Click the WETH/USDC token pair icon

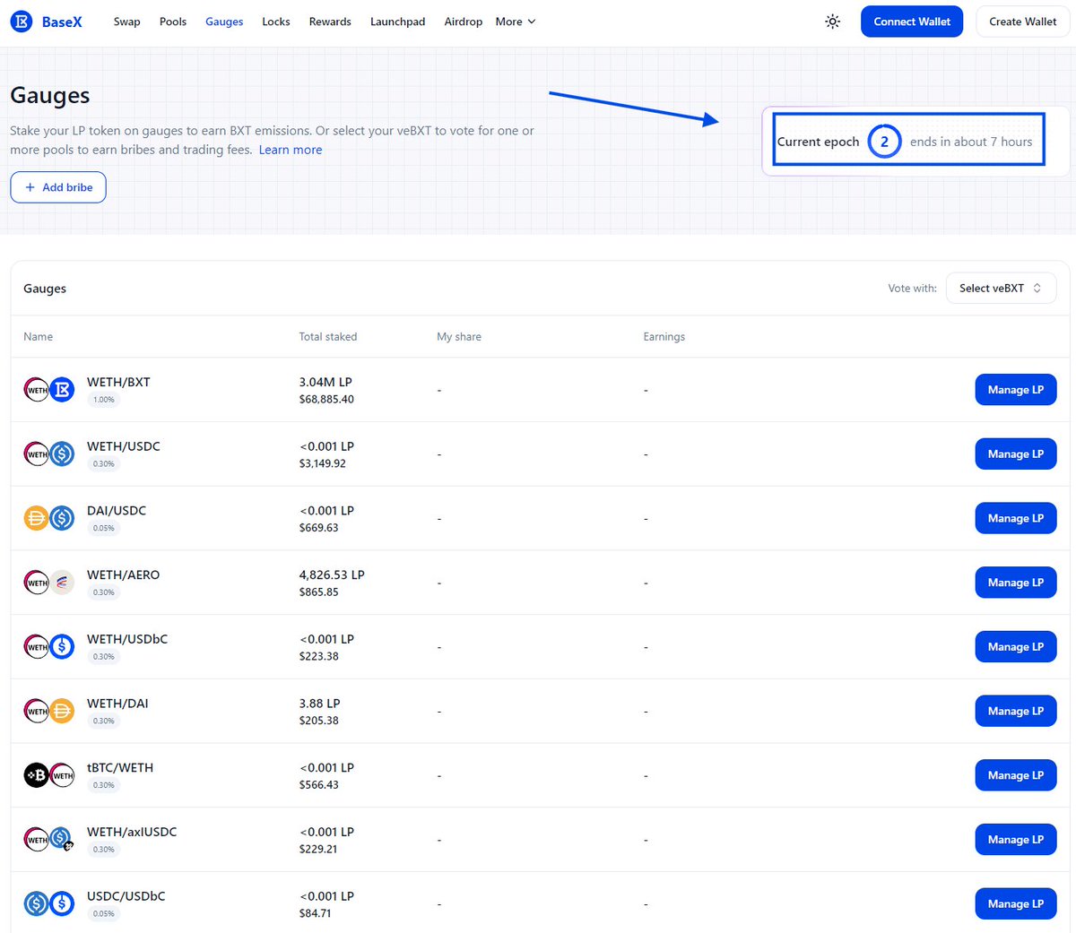(x=48, y=454)
